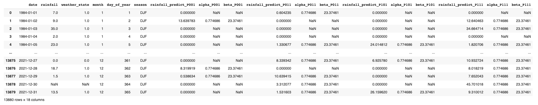538x105 pixels.
Task: Click the alpha_P011 column header
Action: (x=305, y=5)
